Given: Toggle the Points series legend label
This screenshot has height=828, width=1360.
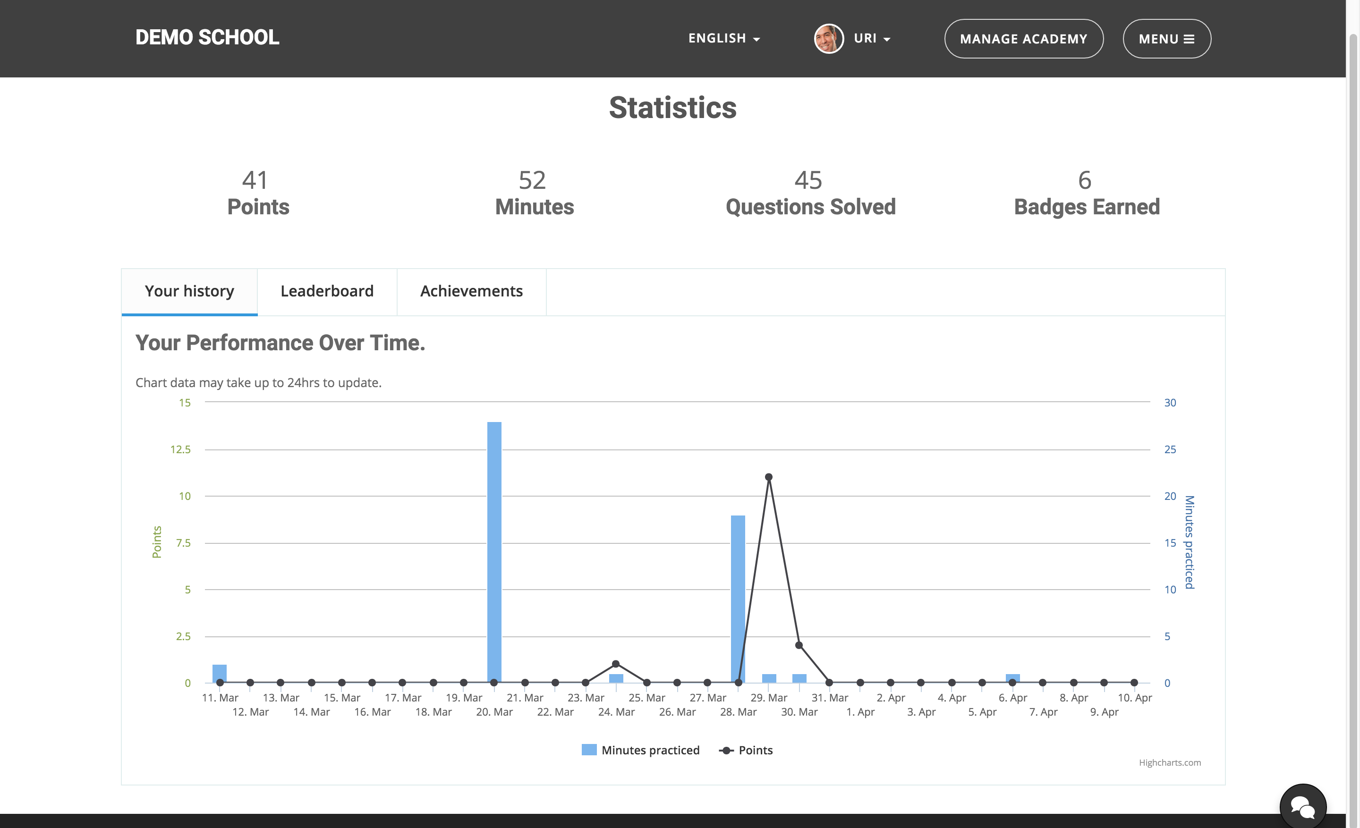Looking at the screenshot, I should [x=756, y=750].
